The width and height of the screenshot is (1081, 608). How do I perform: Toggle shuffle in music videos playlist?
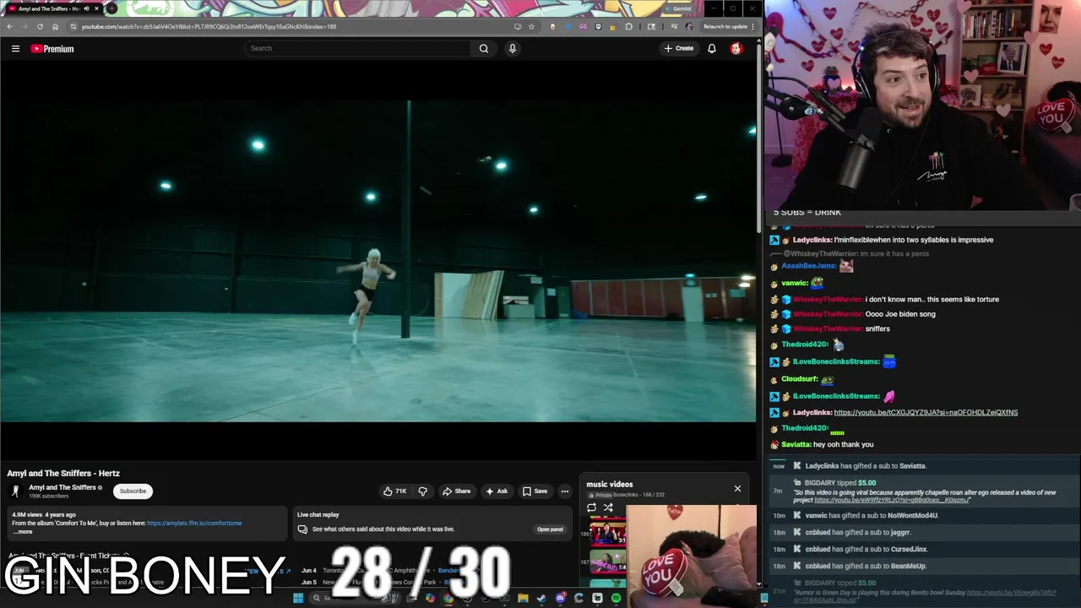point(608,508)
